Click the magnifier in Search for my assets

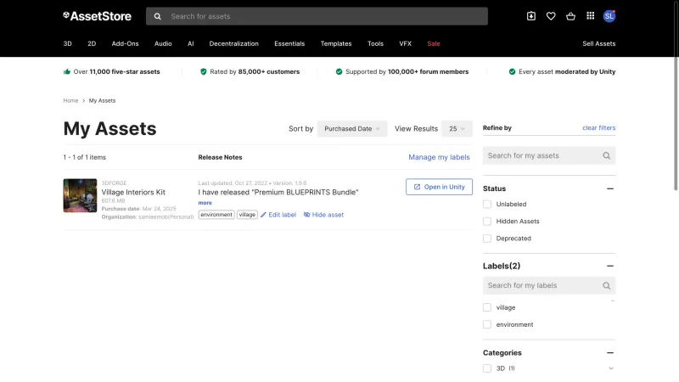coord(606,155)
